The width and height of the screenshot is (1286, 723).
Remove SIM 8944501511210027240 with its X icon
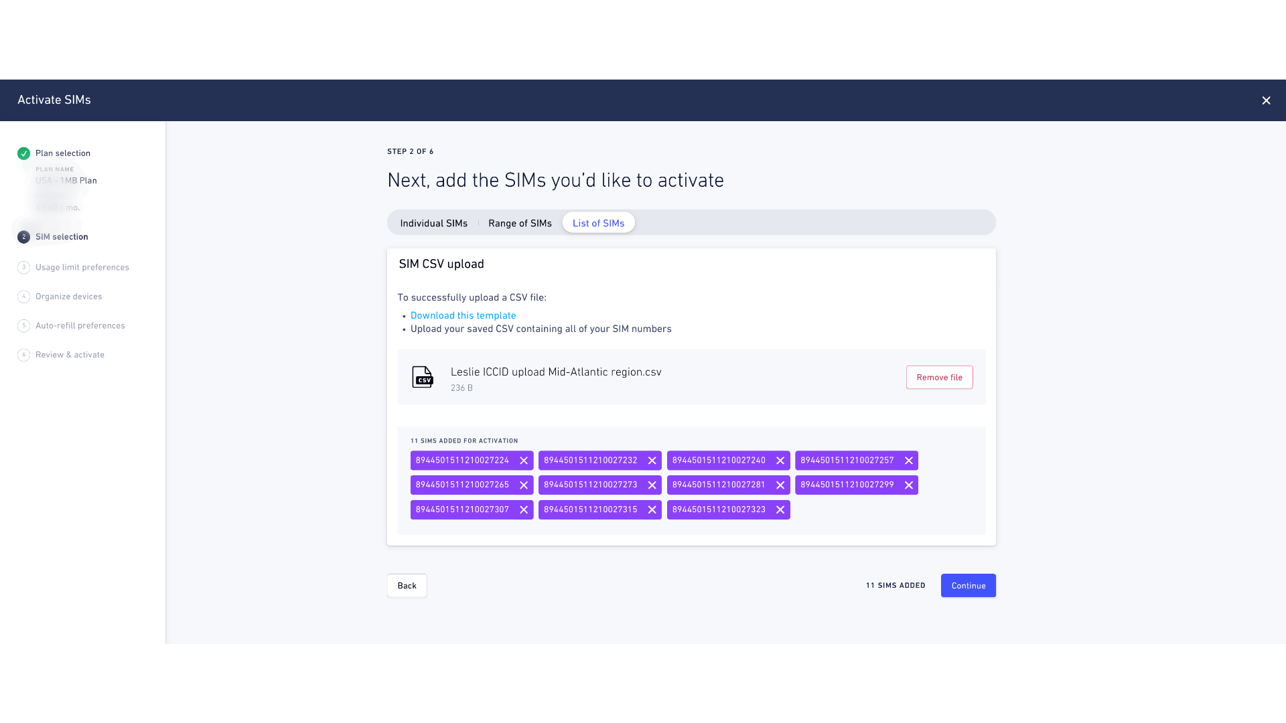pyautogui.click(x=780, y=461)
